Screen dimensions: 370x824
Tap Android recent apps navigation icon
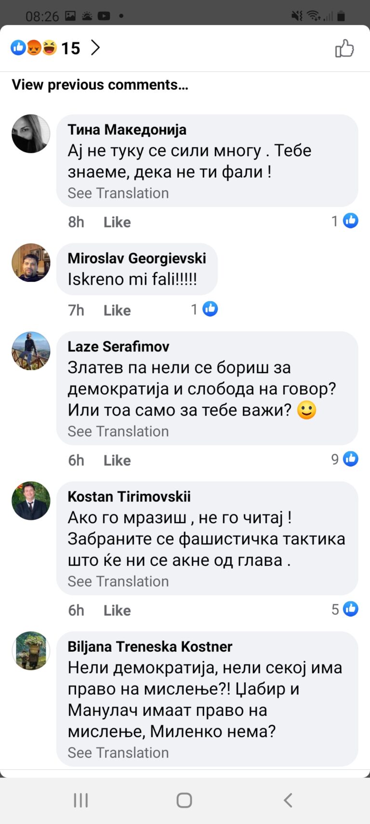(x=81, y=800)
